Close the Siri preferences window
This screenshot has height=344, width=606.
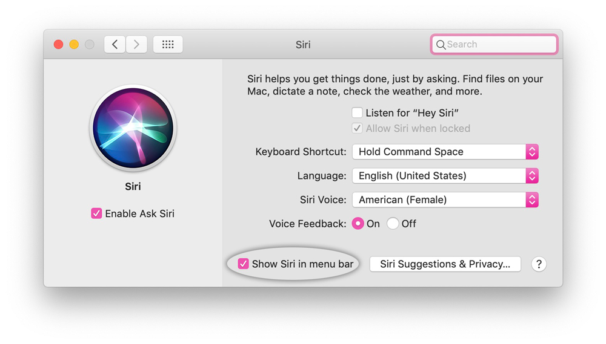tap(58, 44)
